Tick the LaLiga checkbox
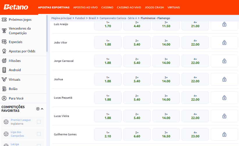 39,144
